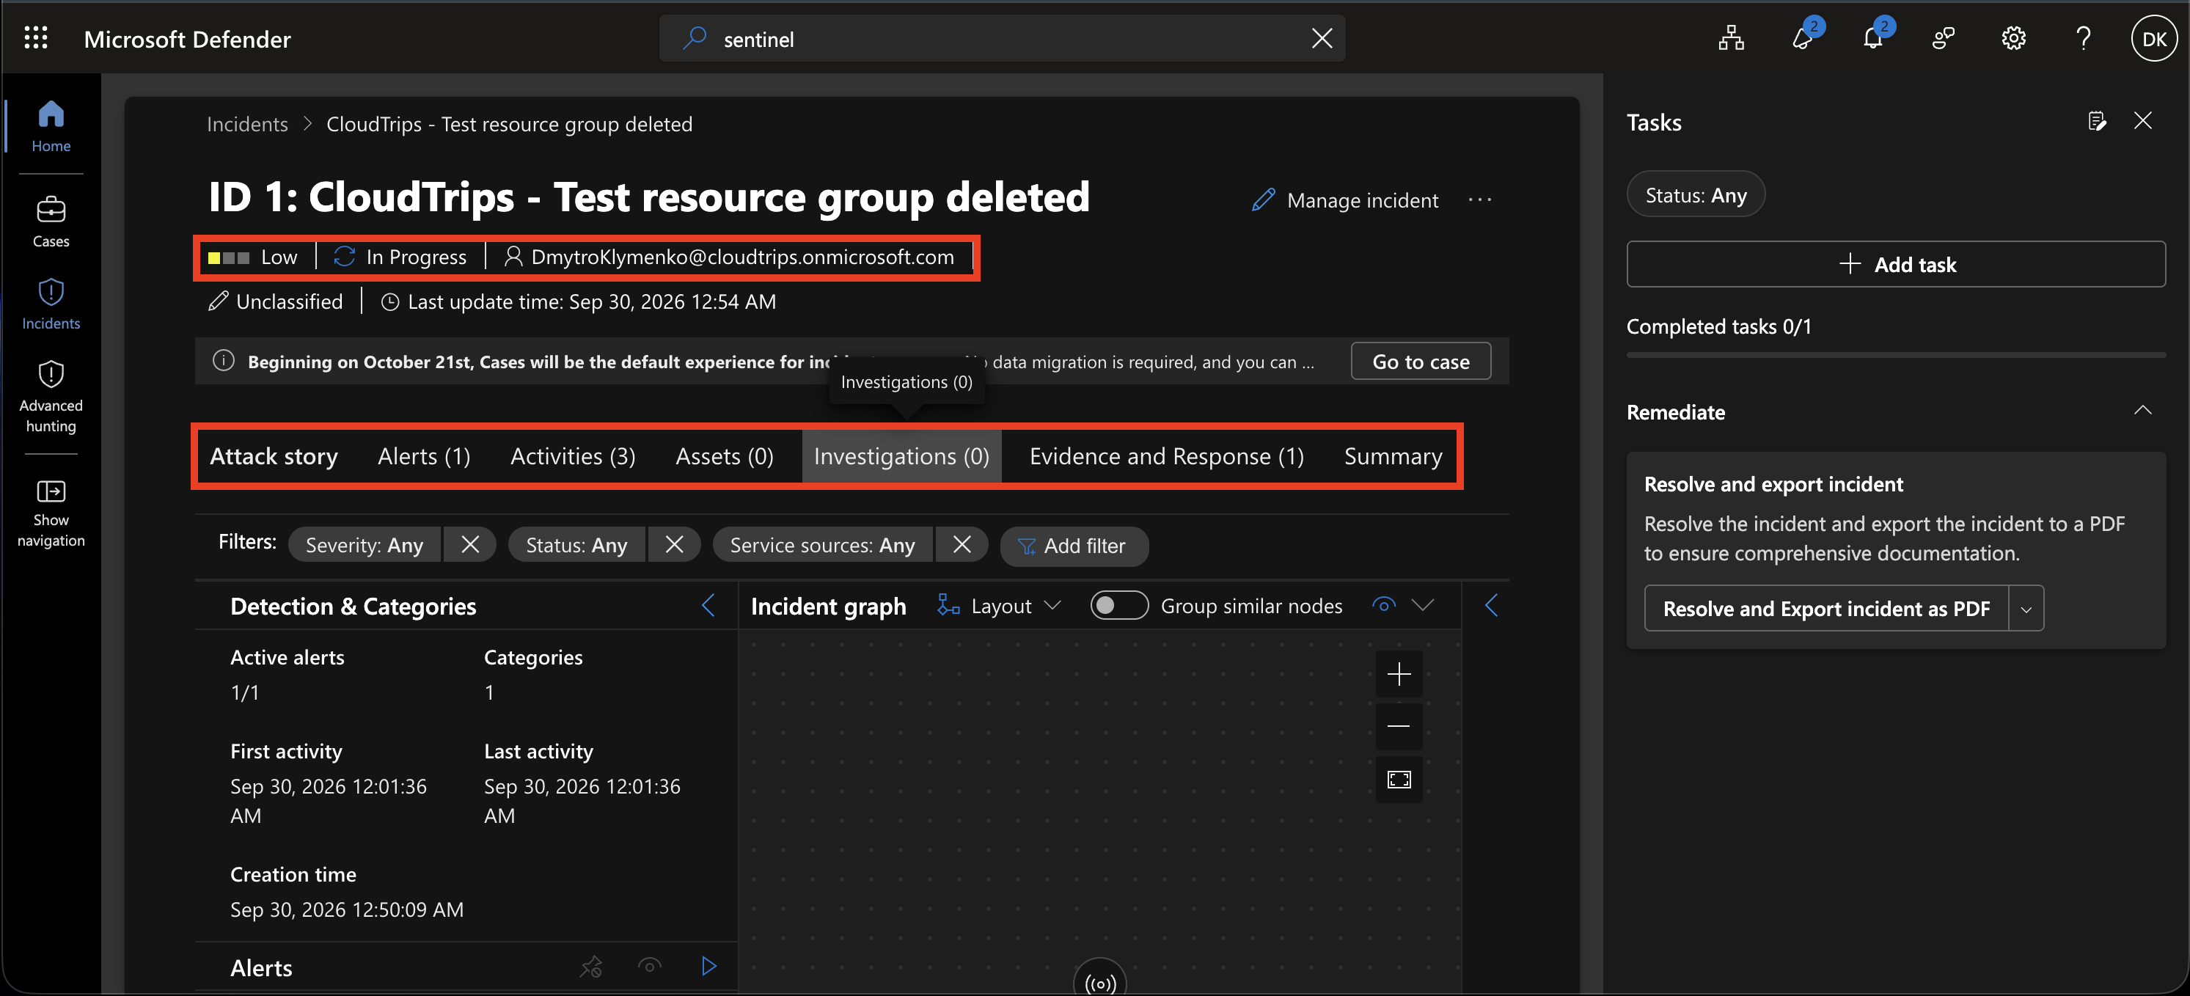This screenshot has height=996, width=2190.
Task: Open the notifications bell icon
Action: 1873,38
